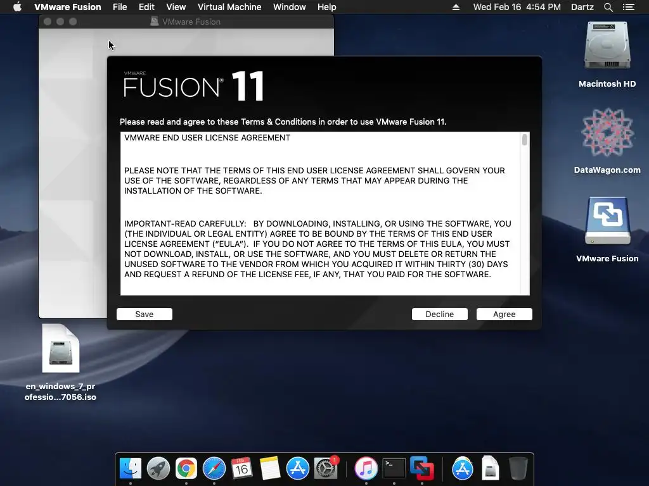The width and height of the screenshot is (649, 486).
Task: Click the Dartz user name in menu bar
Action: (x=582, y=7)
